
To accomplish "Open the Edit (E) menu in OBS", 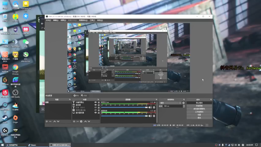I will [56, 20].
